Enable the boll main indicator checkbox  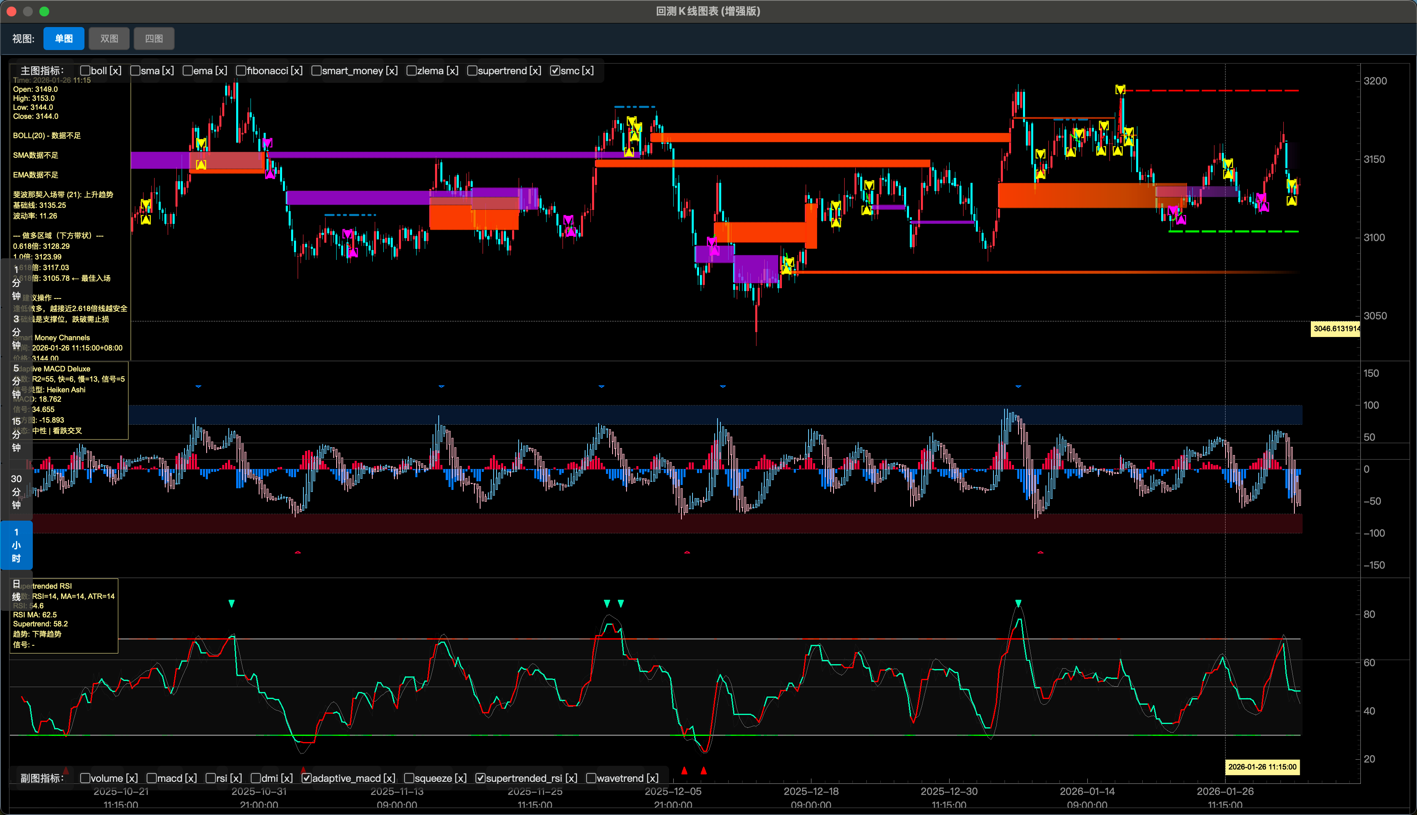coord(86,71)
